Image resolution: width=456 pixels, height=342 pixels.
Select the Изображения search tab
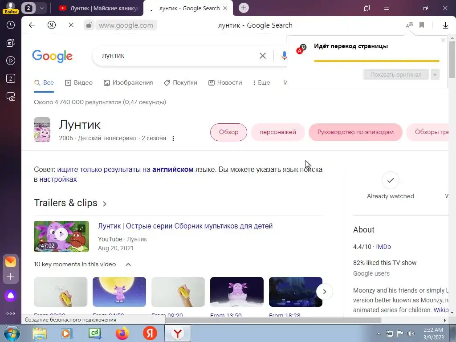click(x=128, y=82)
